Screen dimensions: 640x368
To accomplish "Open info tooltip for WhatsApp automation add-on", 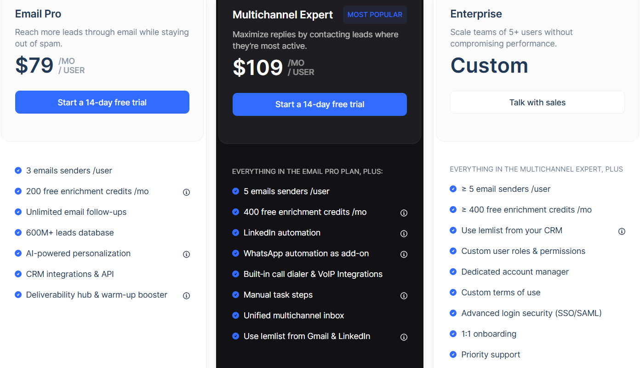I will (x=404, y=254).
